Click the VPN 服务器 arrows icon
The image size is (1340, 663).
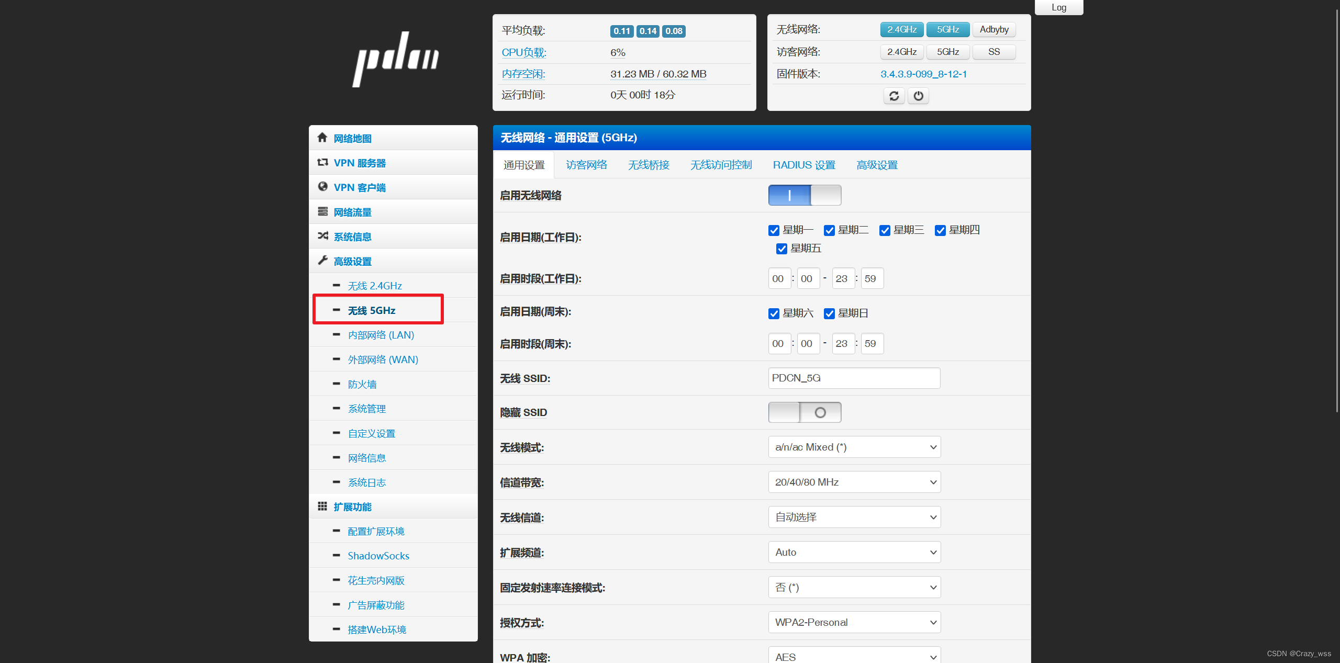(x=322, y=163)
